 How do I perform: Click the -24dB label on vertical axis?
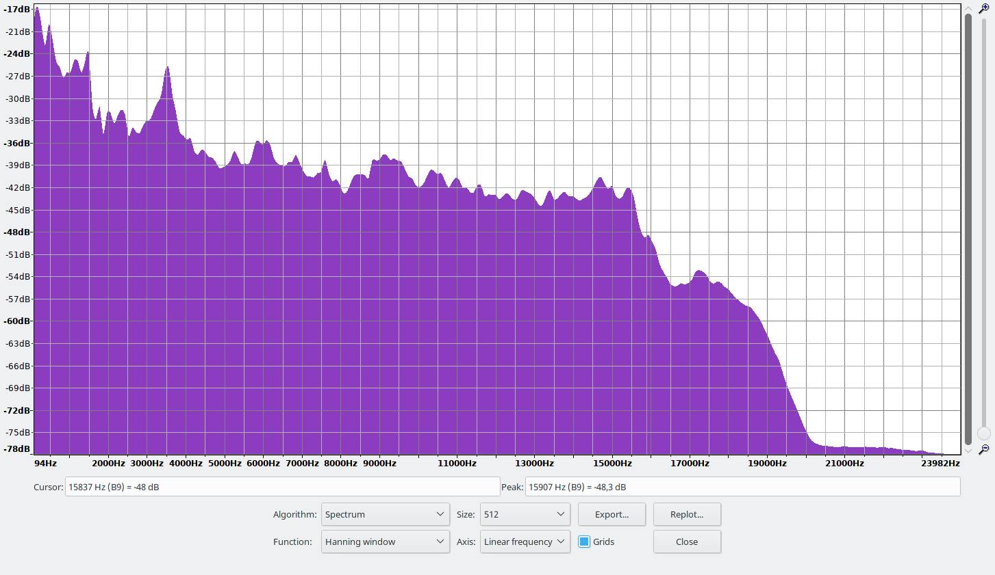(17, 53)
